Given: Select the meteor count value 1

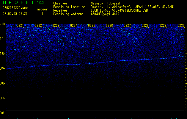Looking at the screenshot, I should tap(42, 14).
